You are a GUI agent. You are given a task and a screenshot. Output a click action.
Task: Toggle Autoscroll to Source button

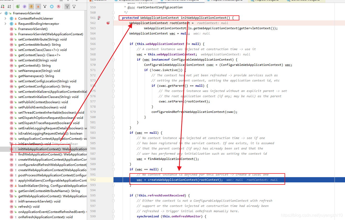click(x=67, y=6)
